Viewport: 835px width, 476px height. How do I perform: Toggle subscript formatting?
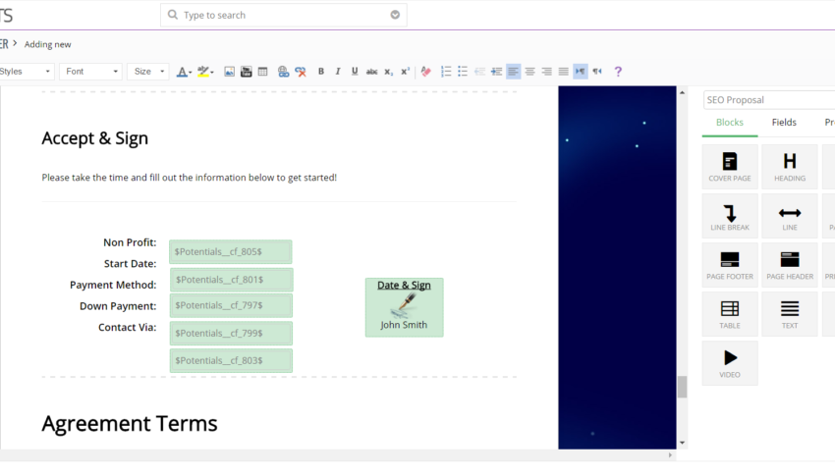click(389, 72)
